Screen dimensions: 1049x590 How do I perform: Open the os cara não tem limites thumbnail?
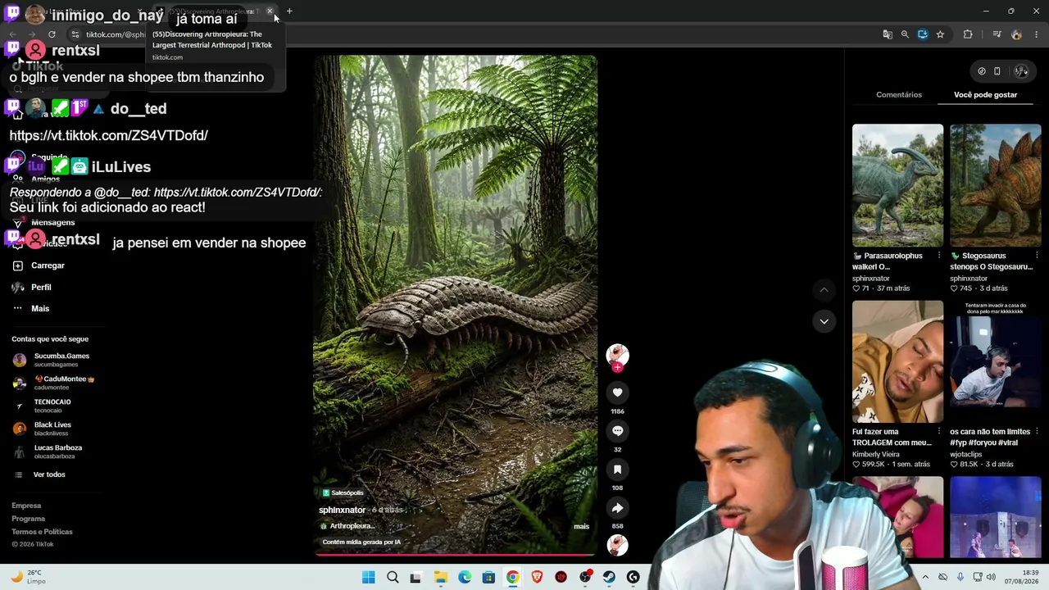coord(996,361)
